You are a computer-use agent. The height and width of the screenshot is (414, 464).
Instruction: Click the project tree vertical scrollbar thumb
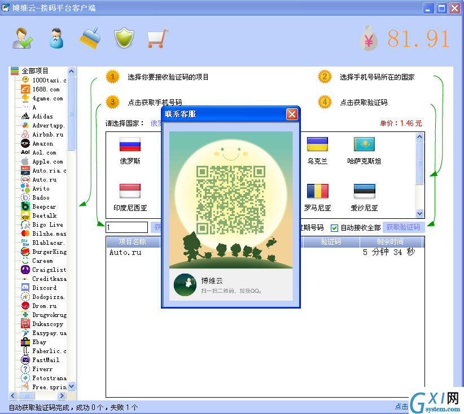click(71, 113)
